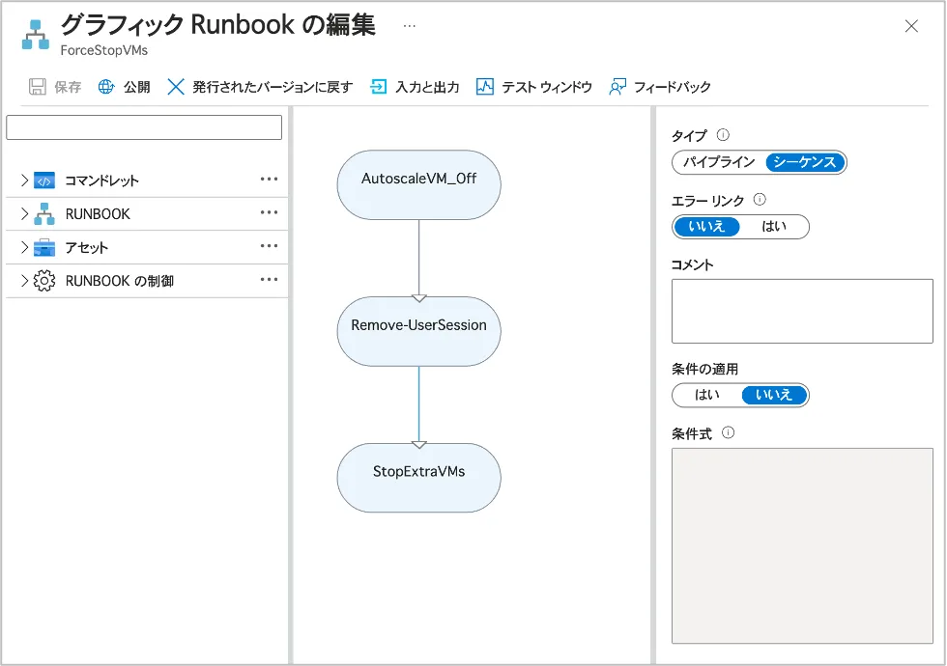Expand the RUNBOOK tree node chevron
Viewport: 947px width, 666px height.
click(x=24, y=213)
